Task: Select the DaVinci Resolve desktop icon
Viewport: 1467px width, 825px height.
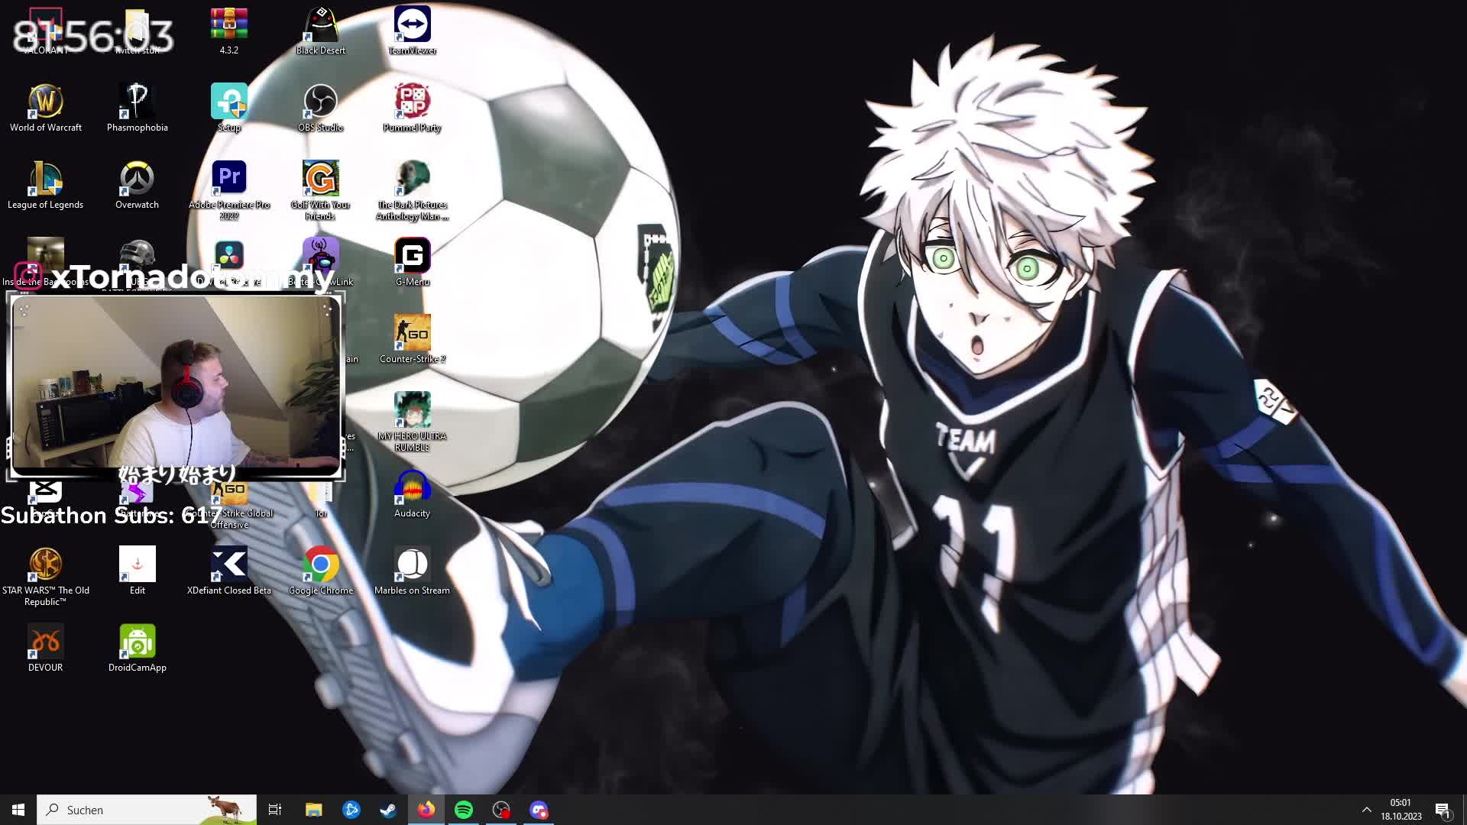Action: point(229,263)
